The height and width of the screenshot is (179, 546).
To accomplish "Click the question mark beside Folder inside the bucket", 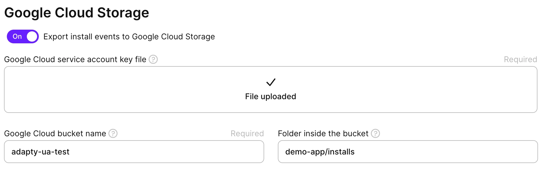I will [376, 133].
